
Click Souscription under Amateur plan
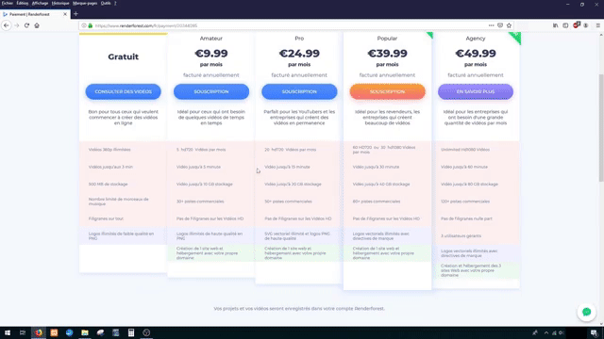point(211,92)
